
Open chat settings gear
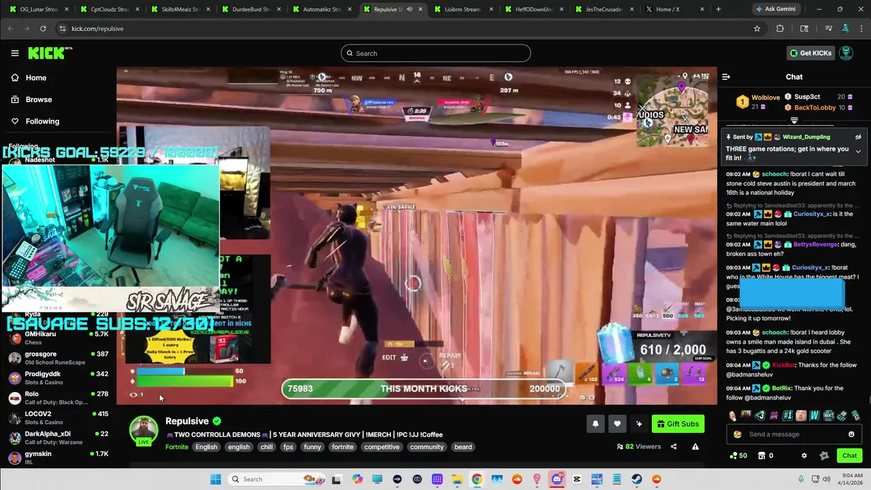click(x=804, y=455)
